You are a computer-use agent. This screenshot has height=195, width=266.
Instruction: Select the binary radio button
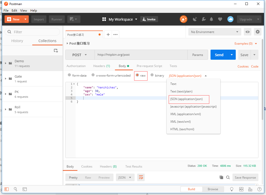(152, 75)
